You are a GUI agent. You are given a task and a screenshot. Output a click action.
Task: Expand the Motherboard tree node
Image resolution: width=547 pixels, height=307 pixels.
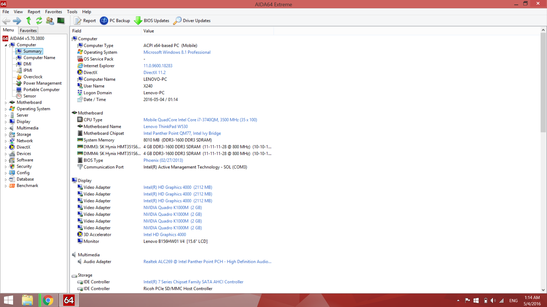[6, 103]
